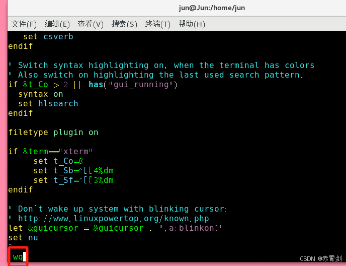Click the 'set t_Sf=^[[3%dm' line
Image resolution: width=346 pixels, height=266 pixels.
(73, 180)
